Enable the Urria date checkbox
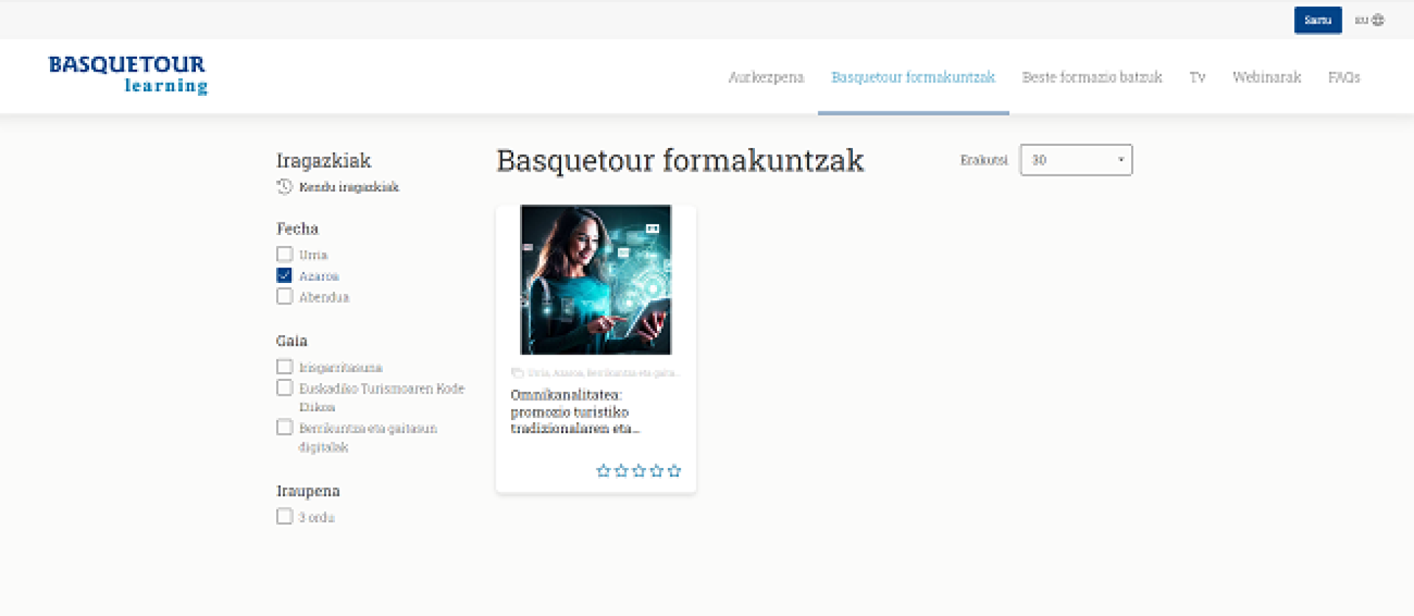Viewport: 1414px width, 616px height. tap(284, 254)
